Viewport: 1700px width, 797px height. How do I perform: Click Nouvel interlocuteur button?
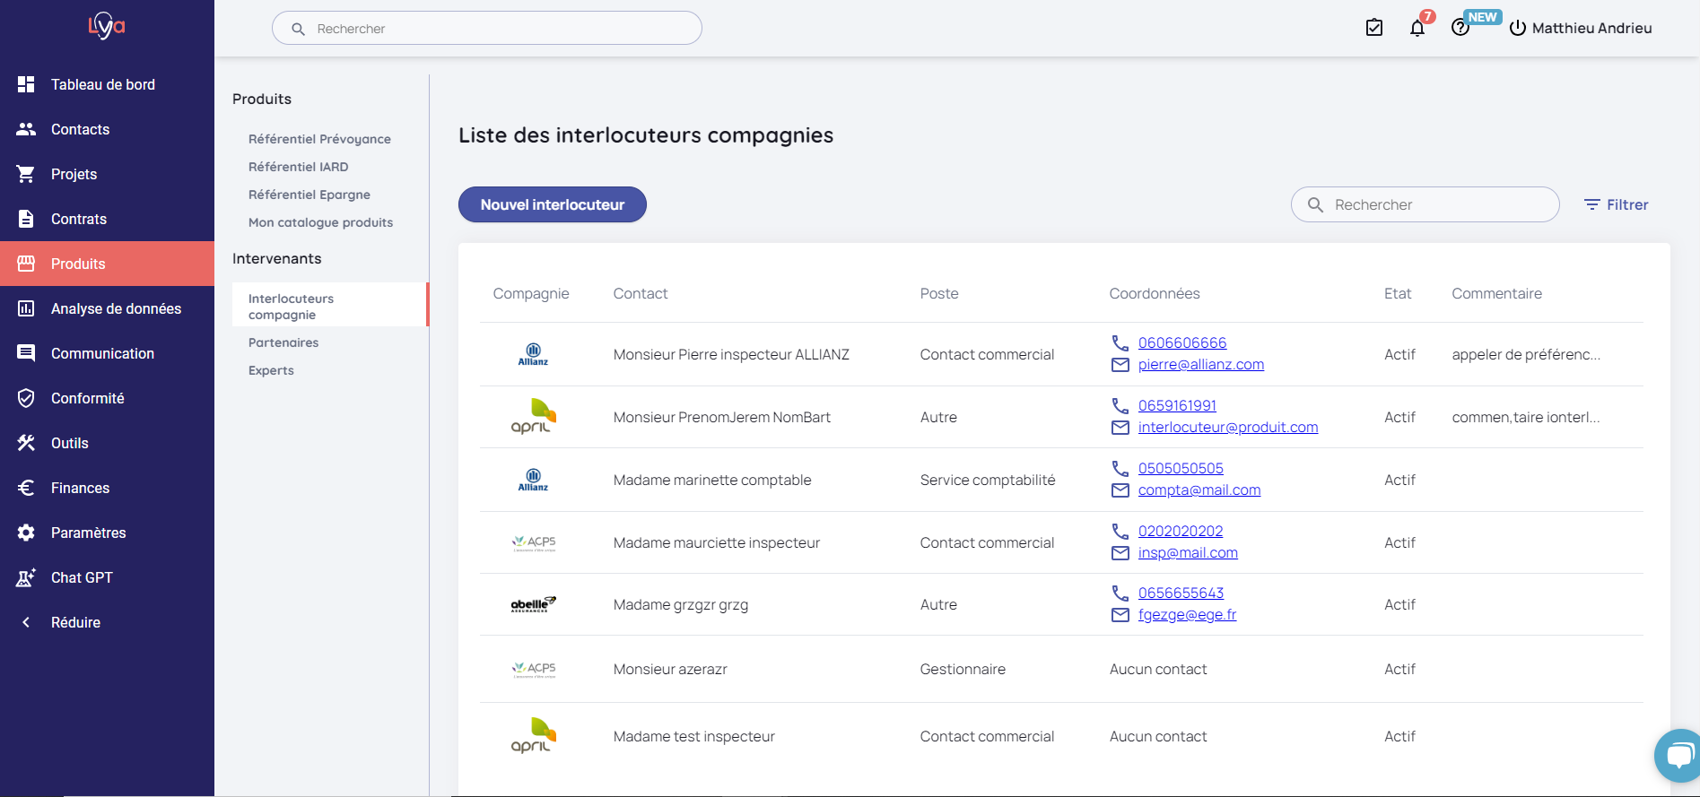(553, 204)
